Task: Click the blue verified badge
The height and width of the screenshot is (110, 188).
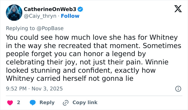Action: click(80, 9)
